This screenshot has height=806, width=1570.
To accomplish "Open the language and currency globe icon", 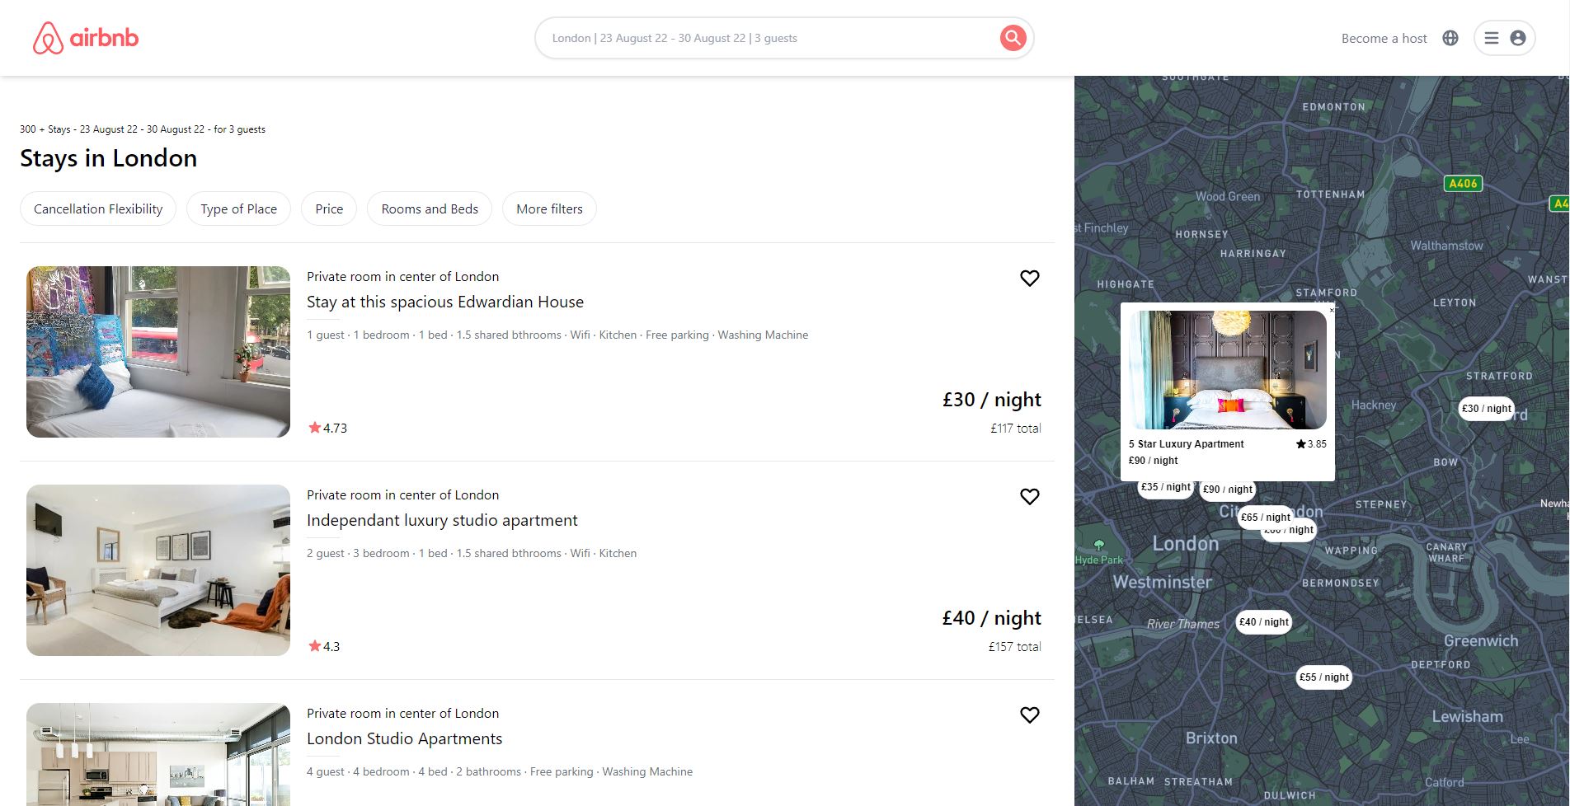I will (1450, 37).
